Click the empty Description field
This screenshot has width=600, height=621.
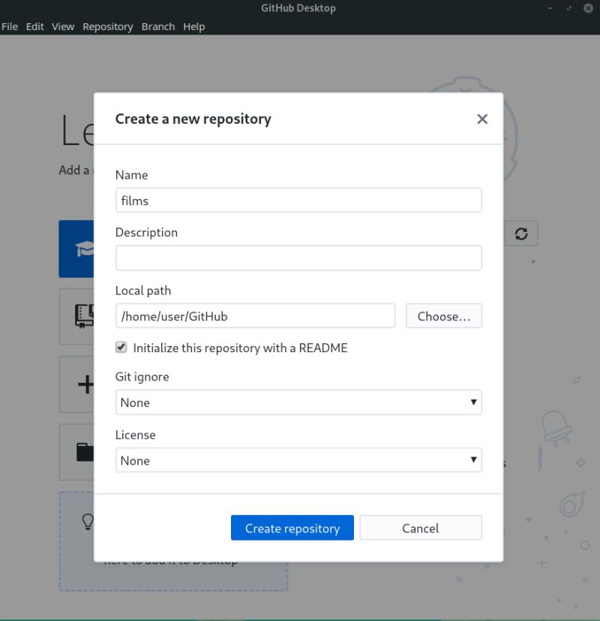coord(298,258)
